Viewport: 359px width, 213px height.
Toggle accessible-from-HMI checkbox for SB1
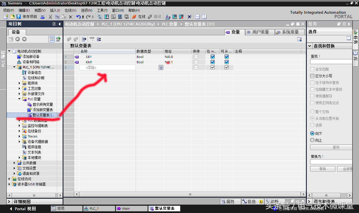click(227, 57)
